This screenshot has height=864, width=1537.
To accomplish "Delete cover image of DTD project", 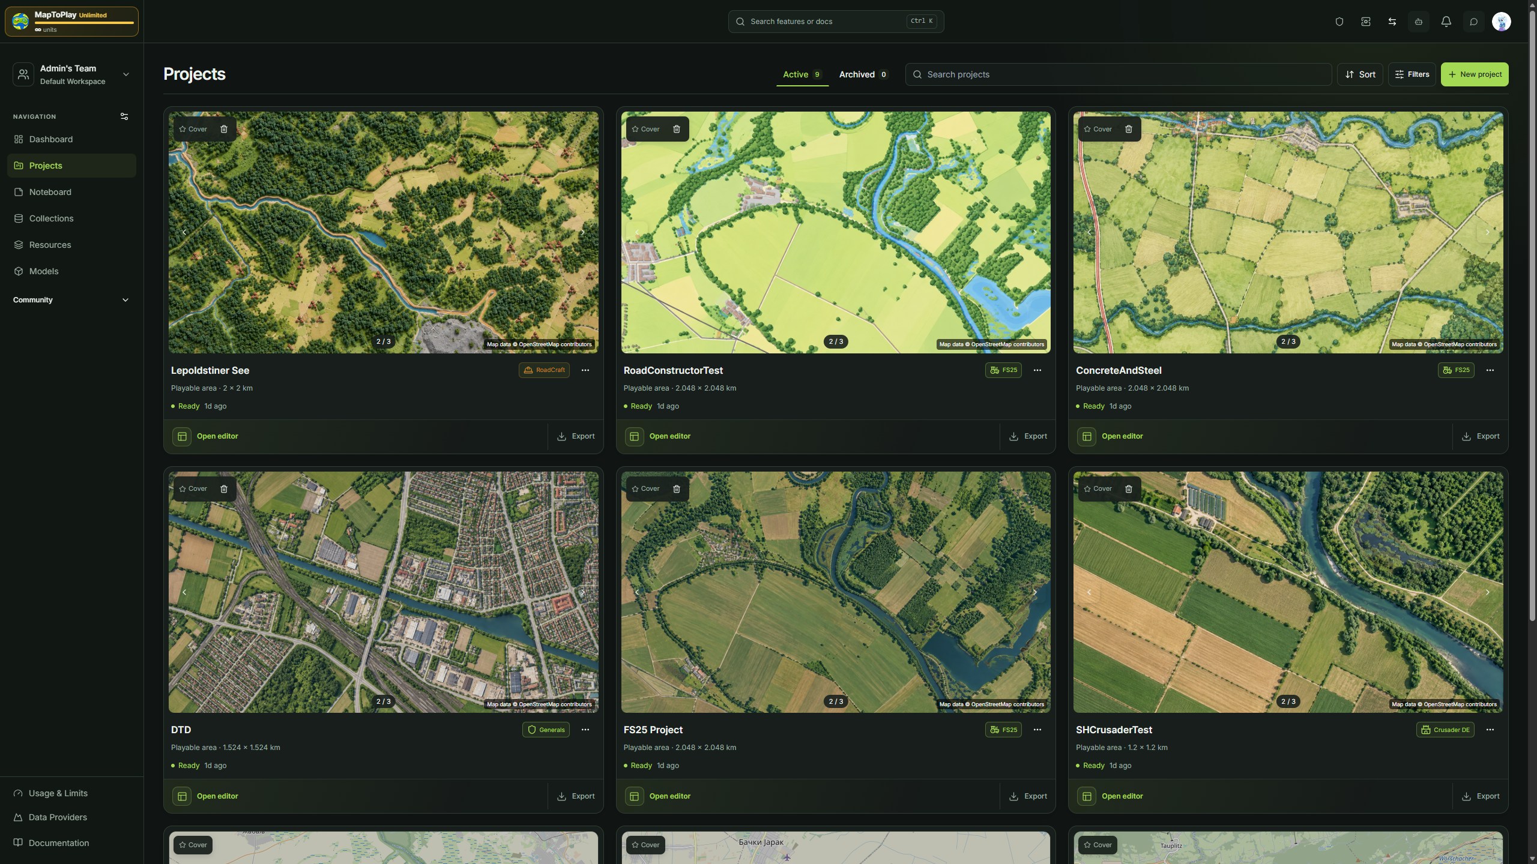I will [224, 489].
